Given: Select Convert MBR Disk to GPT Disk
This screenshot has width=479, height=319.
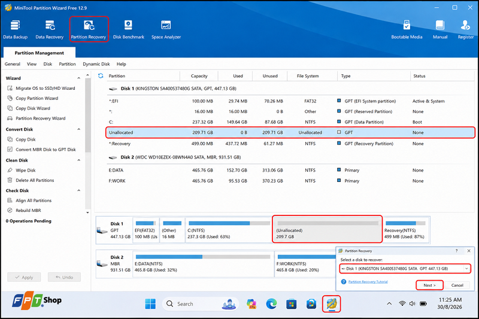Looking at the screenshot, I should point(41,150).
